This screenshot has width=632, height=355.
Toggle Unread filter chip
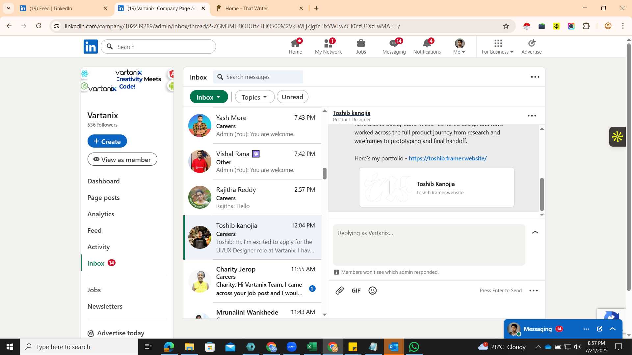click(292, 97)
